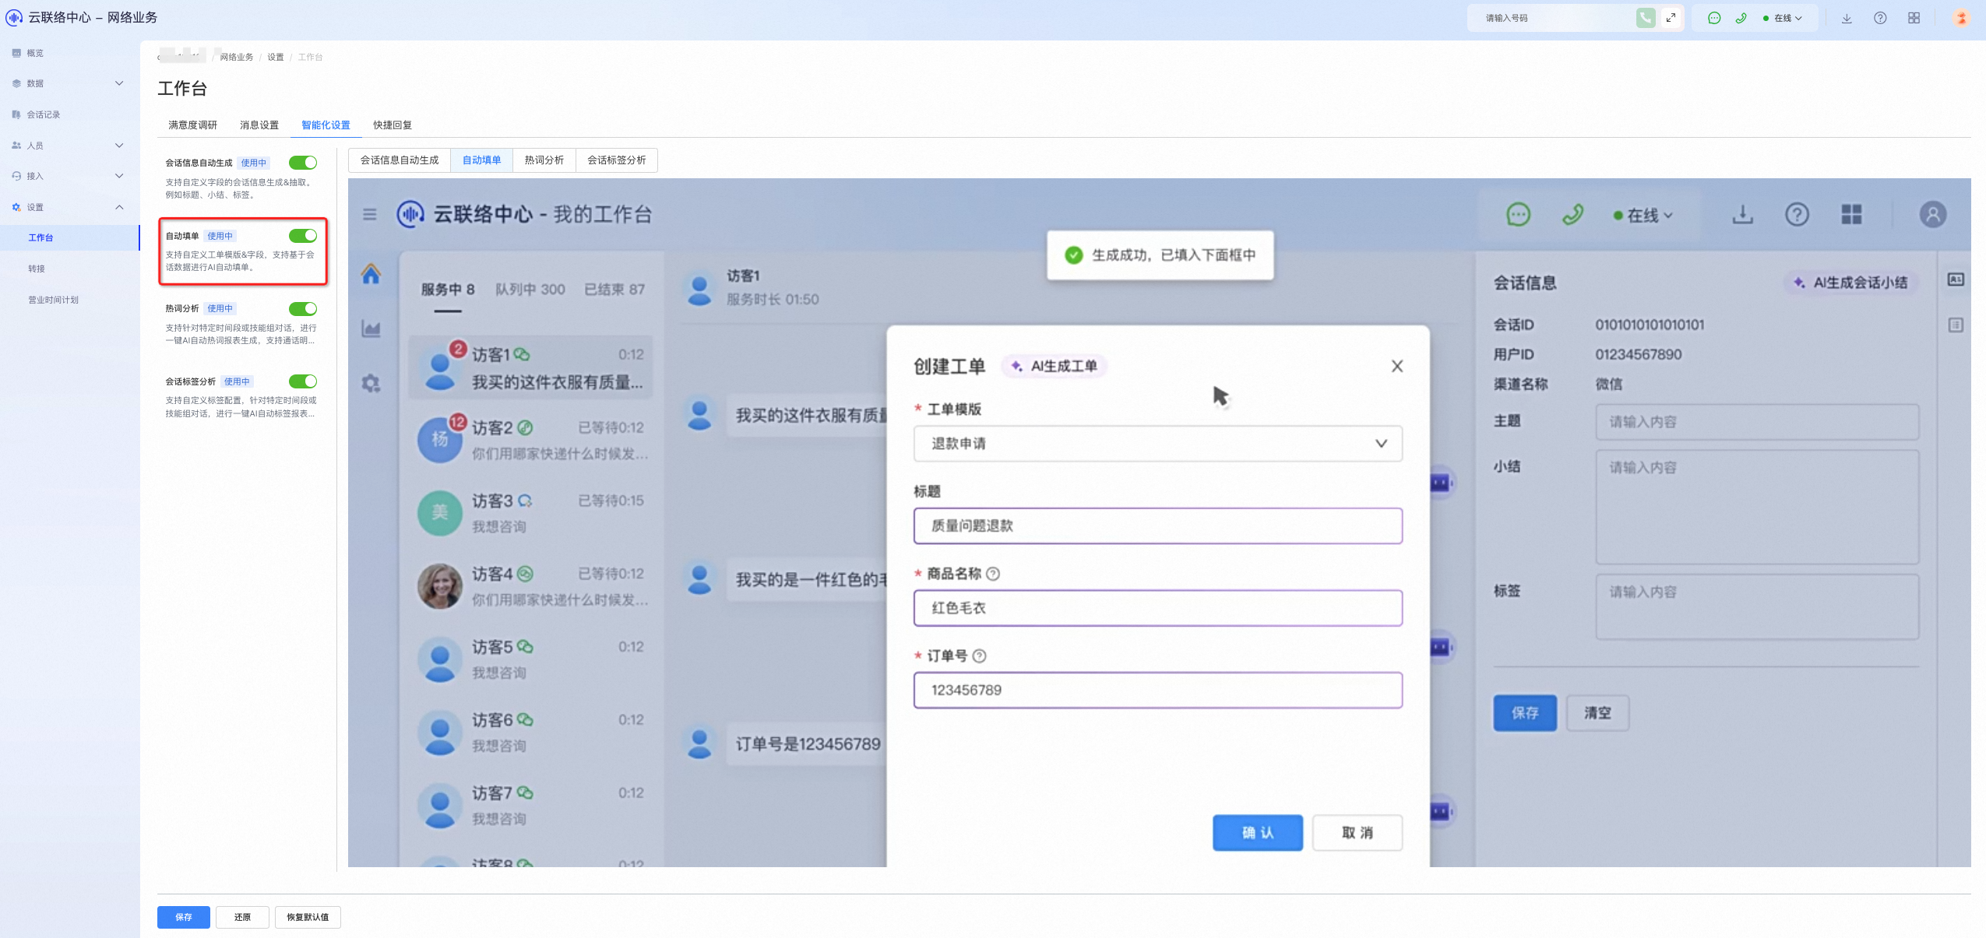This screenshot has width=1986, height=938.
Task: Select the 自动填单 preview tab
Action: tap(481, 160)
